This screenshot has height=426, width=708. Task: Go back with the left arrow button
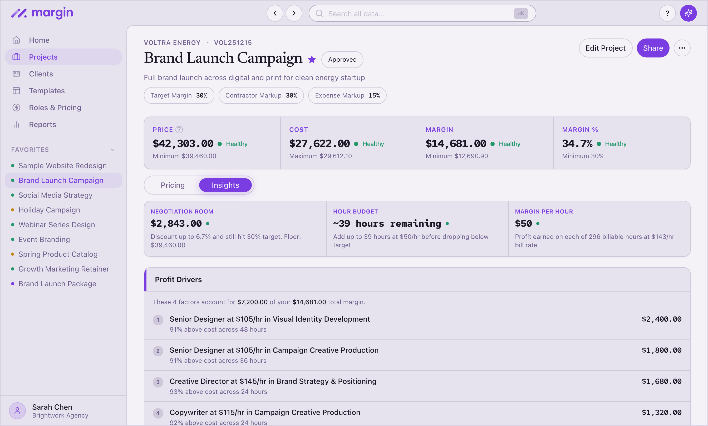[x=275, y=13]
